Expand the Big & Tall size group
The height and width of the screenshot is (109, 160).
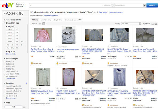(x=7, y=52)
